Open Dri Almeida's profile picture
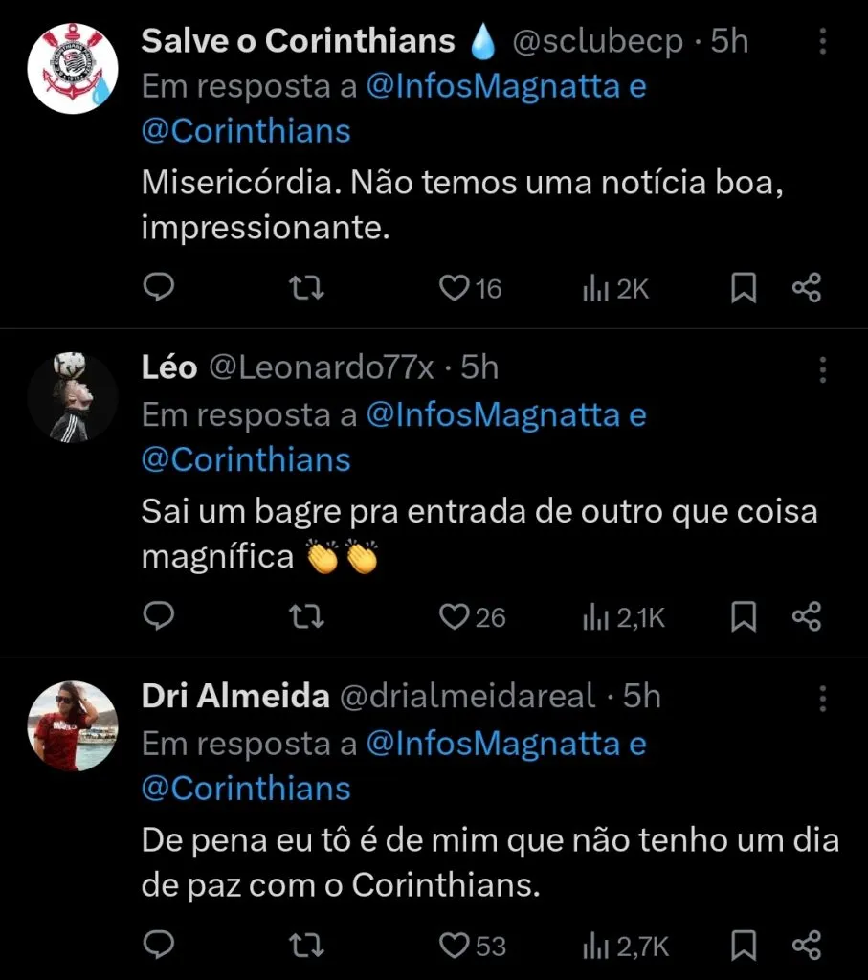Image resolution: width=868 pixels, height=980 pixels. pyautogui.click(x=72, y=725)
